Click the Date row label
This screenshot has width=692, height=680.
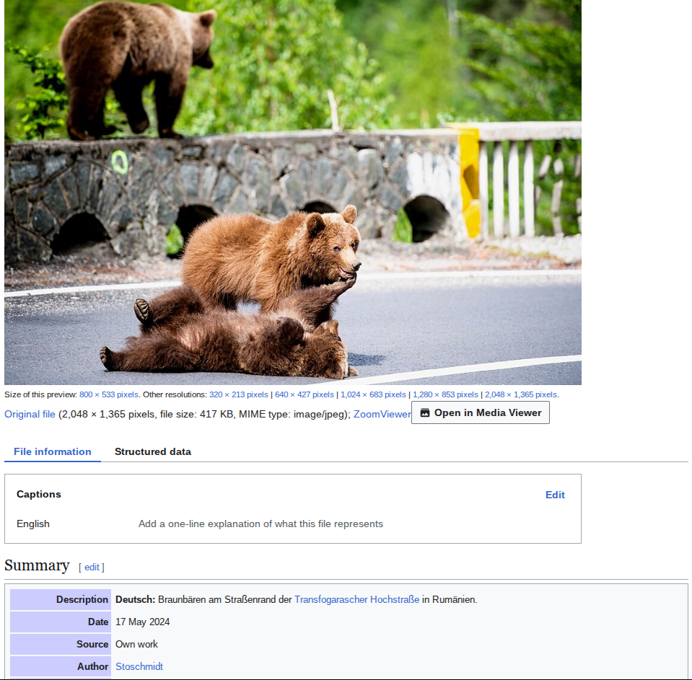click(x=61, y=622)
